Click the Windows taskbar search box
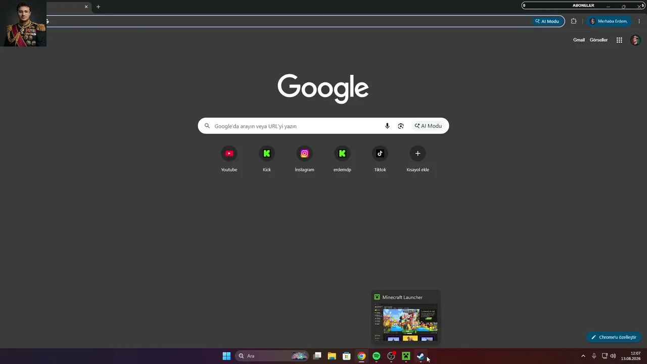Viewport: 647px width, 364px height. [x=272, y=356]
